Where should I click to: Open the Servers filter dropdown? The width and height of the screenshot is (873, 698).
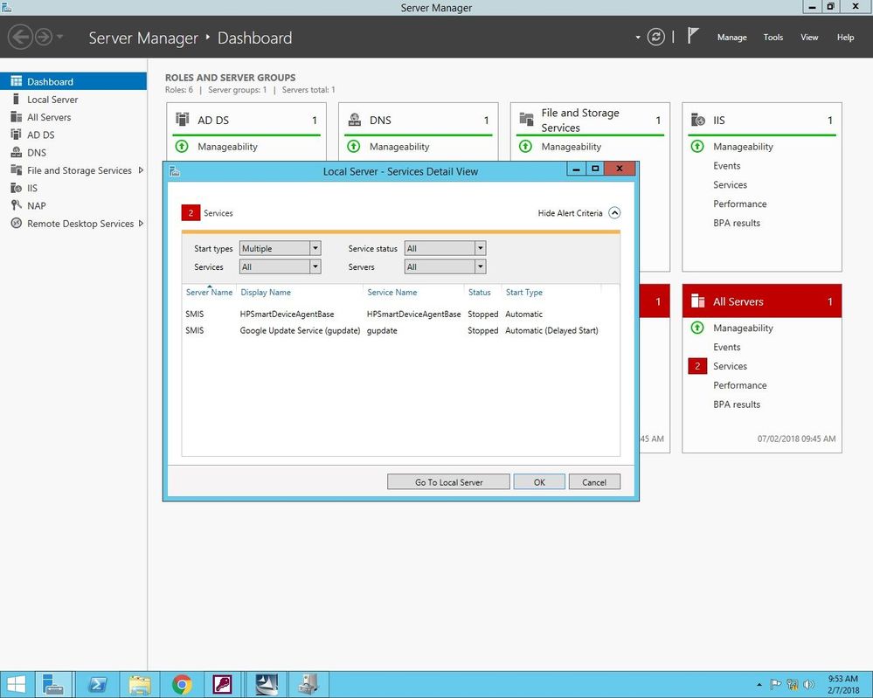tap(445, 266)
